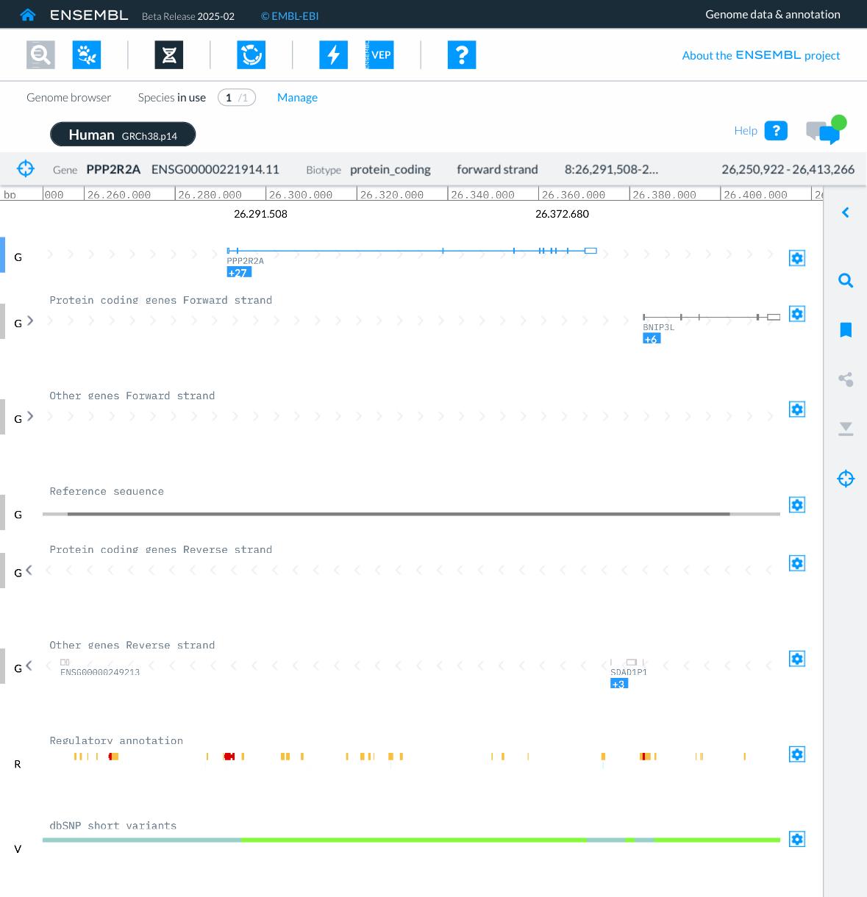The height and width of the screenshot is (897, 867).
Task: Launch the VEP tool
Action: pos(379,55)
